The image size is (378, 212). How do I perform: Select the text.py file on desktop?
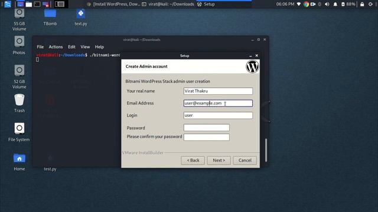81,17
